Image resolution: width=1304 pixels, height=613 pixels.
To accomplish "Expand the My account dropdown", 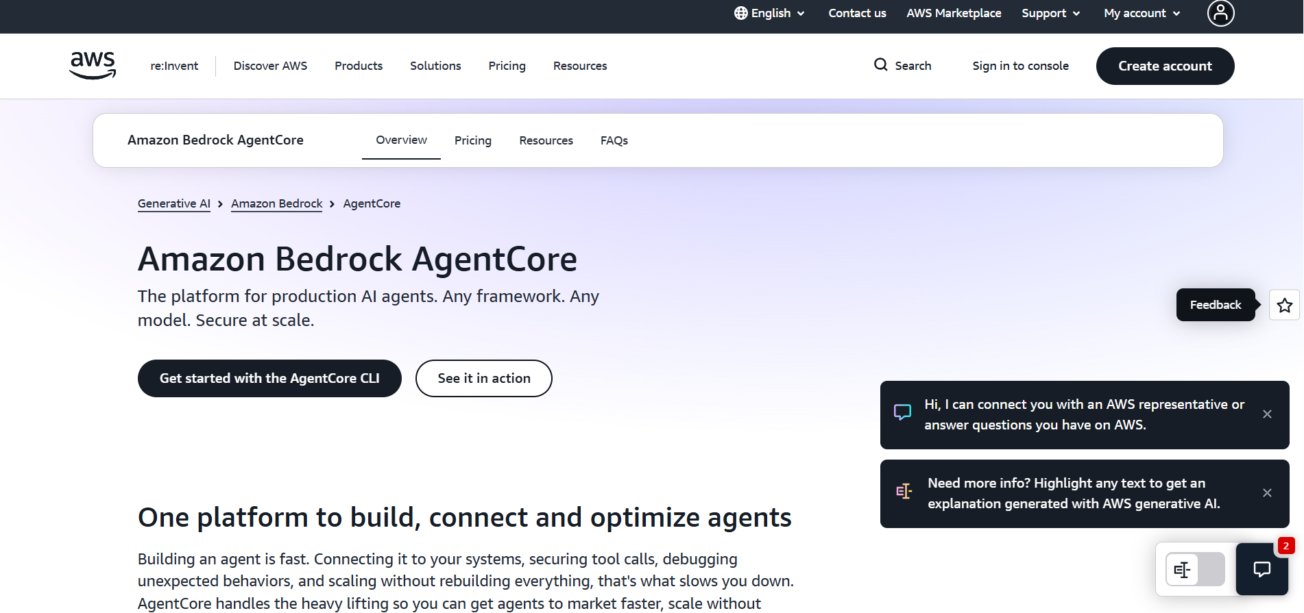I will point(1142,13).
